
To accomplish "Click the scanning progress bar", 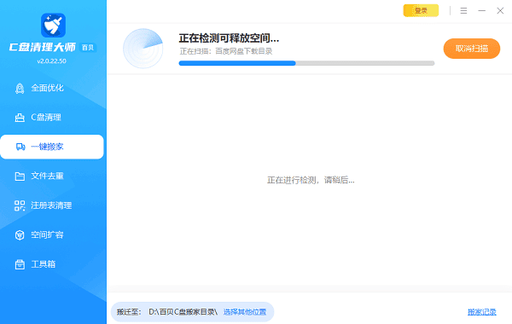I will [306, 63].
